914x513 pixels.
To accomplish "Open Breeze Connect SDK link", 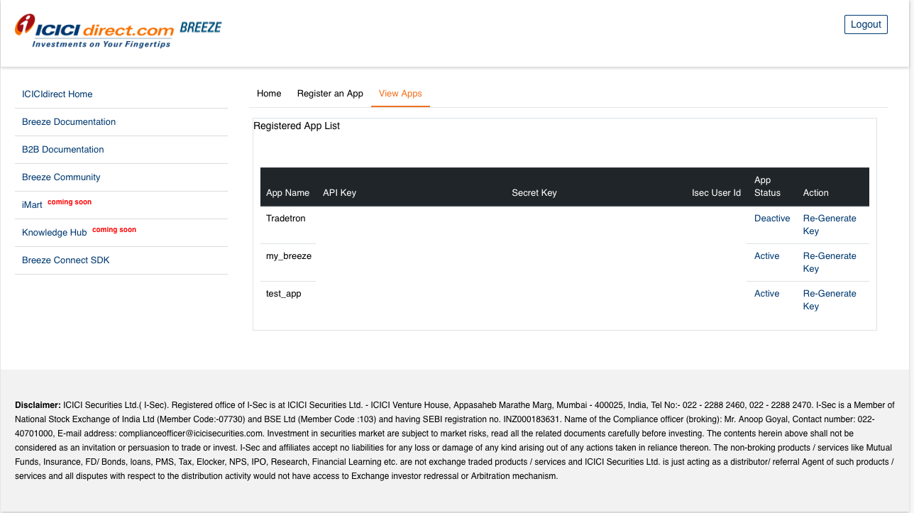I will (x=66, y=260).
